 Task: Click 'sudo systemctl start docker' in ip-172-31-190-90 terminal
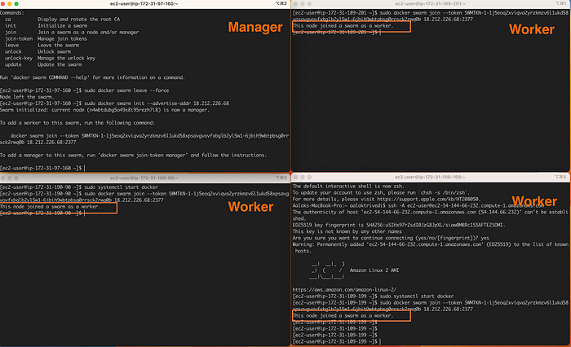tap(122, 187)
